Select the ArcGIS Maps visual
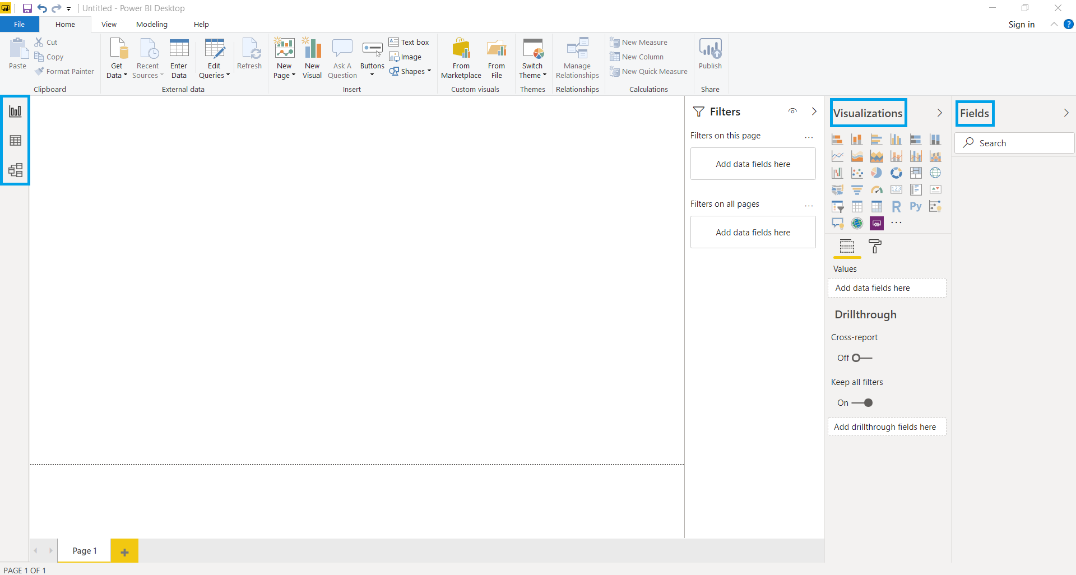1076x575 pixels. point(857,224)
